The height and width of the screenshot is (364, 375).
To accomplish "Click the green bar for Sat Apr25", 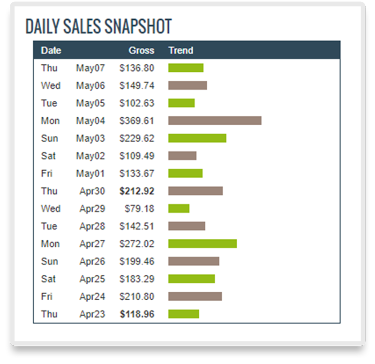I will [x=192, y=279].
